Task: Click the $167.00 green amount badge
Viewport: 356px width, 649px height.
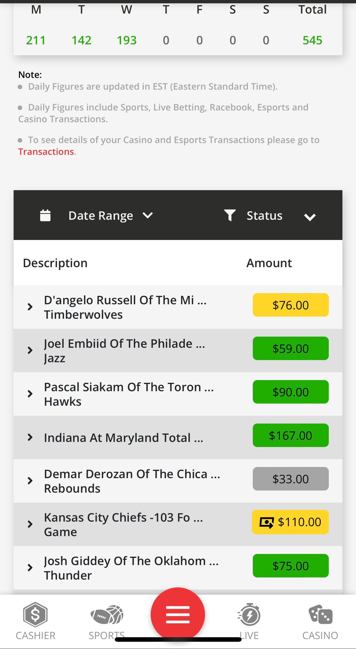Action: click(x=290, y=435)
